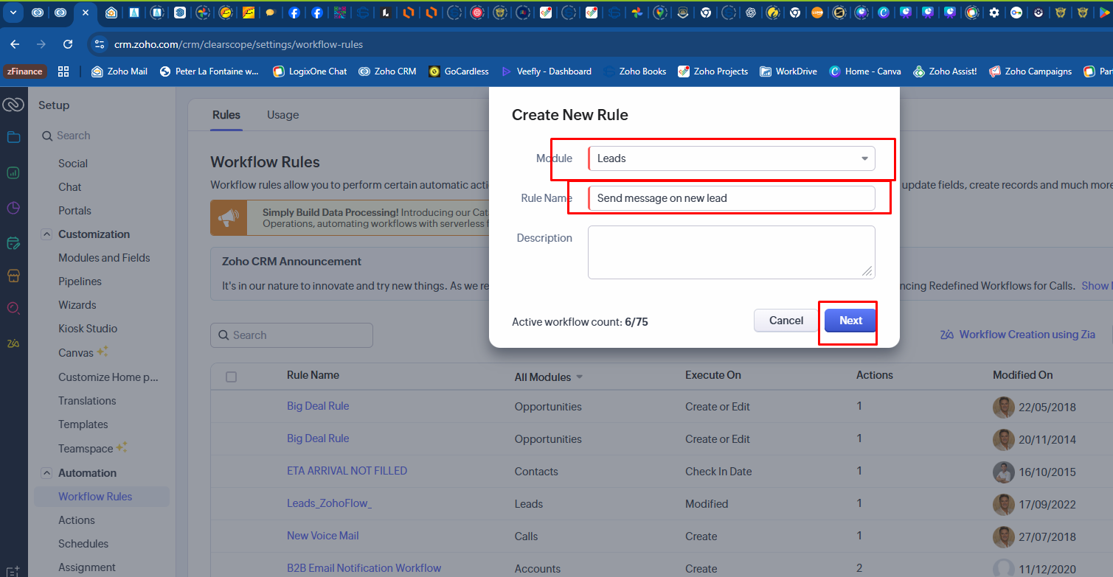
Task: Focus the workflow rules Search box
Action: point(291,335)
